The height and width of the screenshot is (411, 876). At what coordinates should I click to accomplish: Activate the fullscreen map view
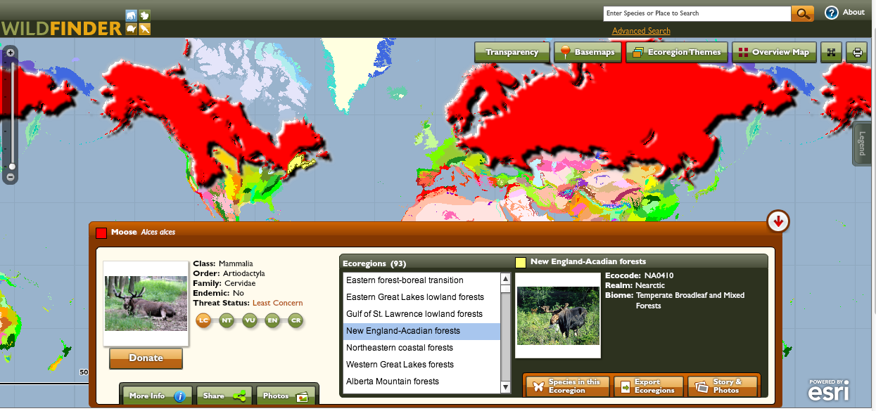[832, 52]
